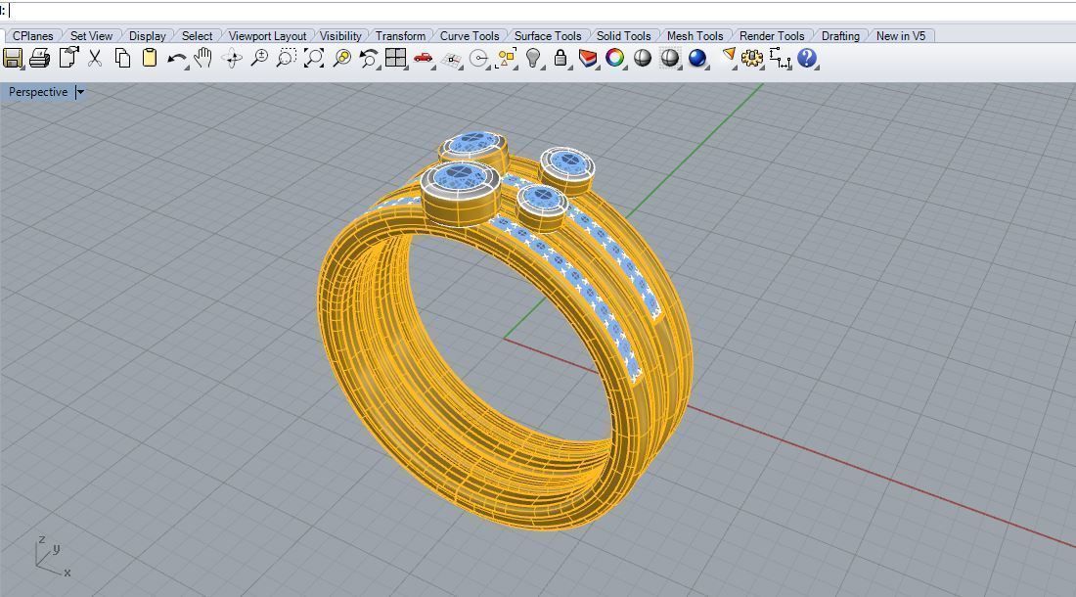Select the Zoom Dynamic magnifier
The height and width of the screenshot is (597, 1076).
(x=259, y=59)
